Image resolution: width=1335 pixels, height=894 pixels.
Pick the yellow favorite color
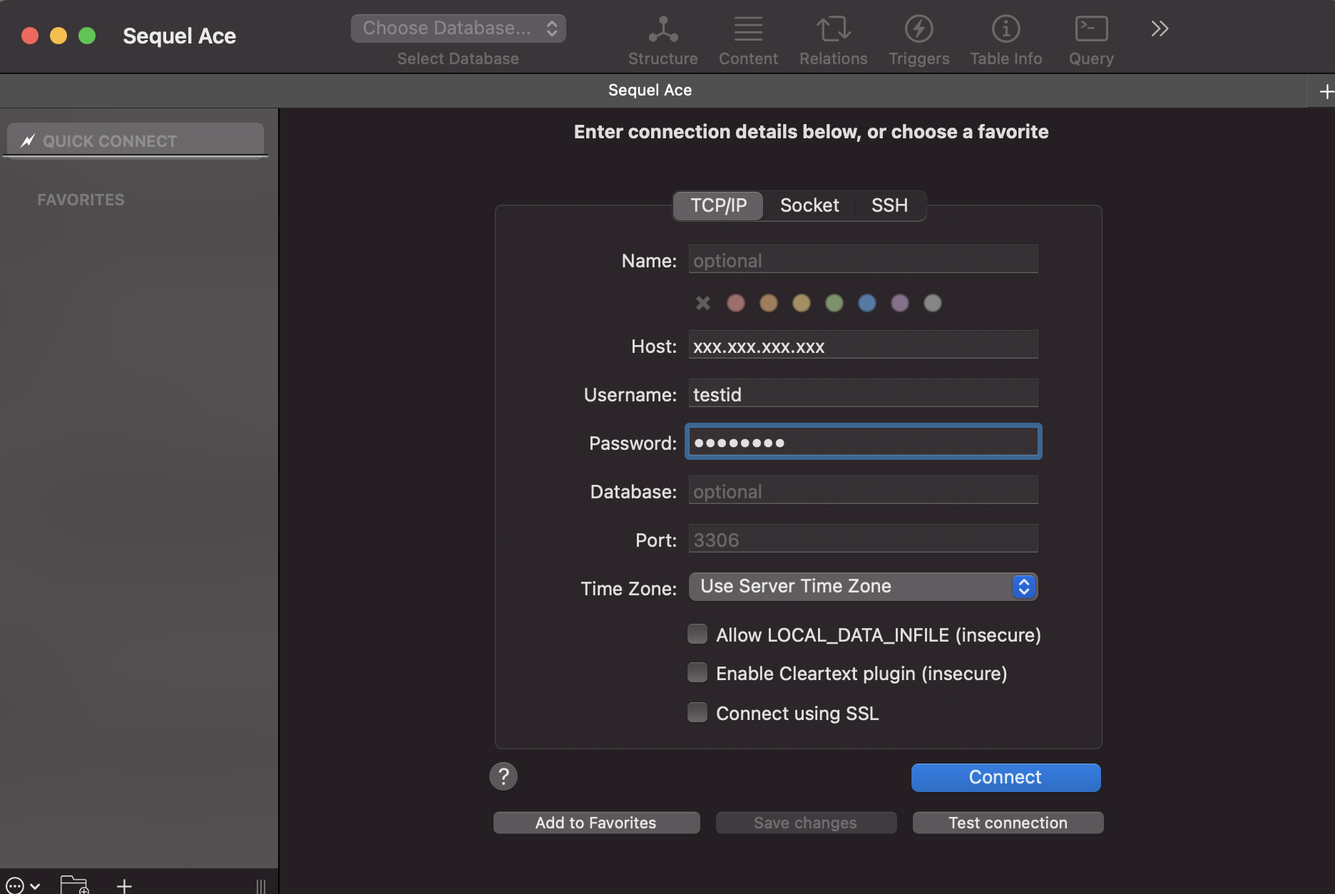pyautogui.click(x=802, y=303)
